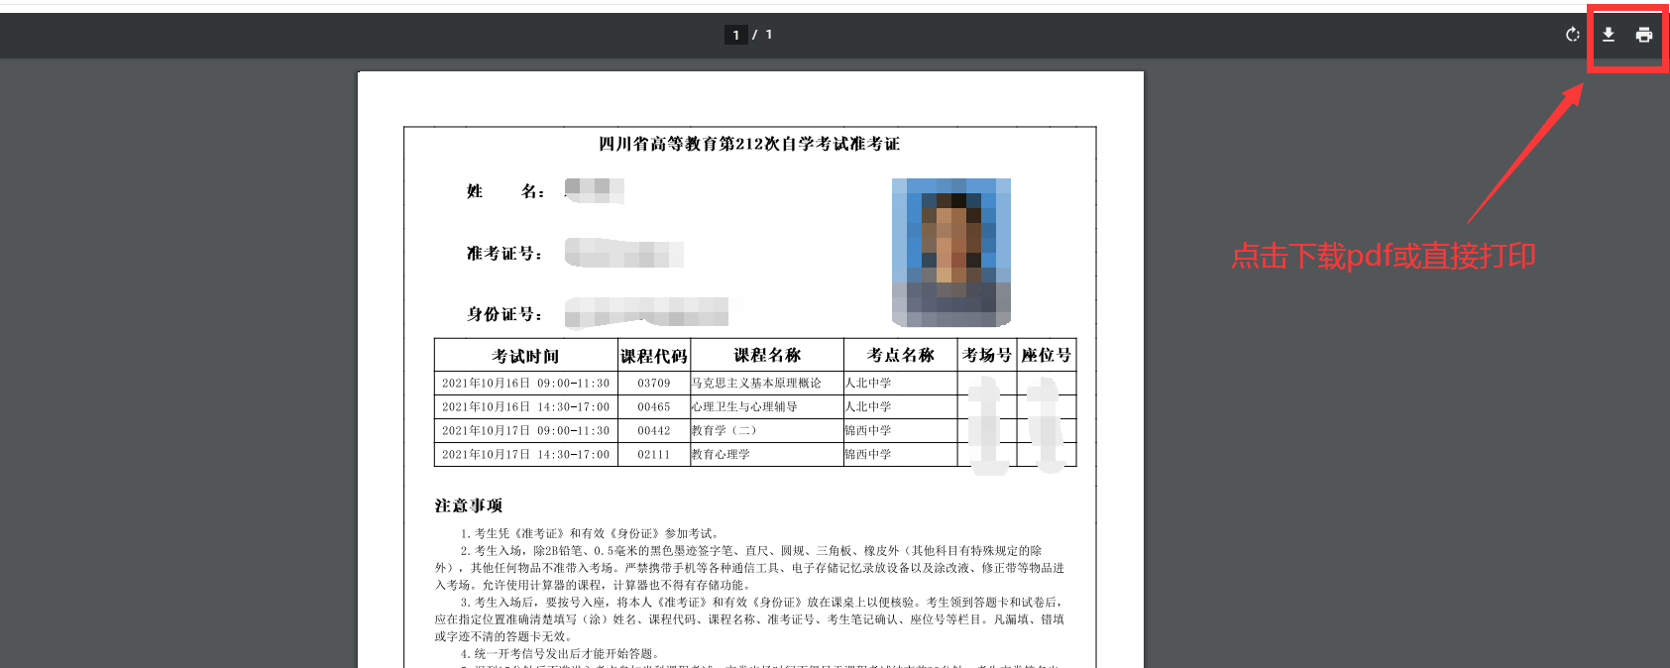Image resolution: width=1670 pixels, height=668 pixels.
Task: Click the 课程名称 column header
Action: [x=767, y=355]
